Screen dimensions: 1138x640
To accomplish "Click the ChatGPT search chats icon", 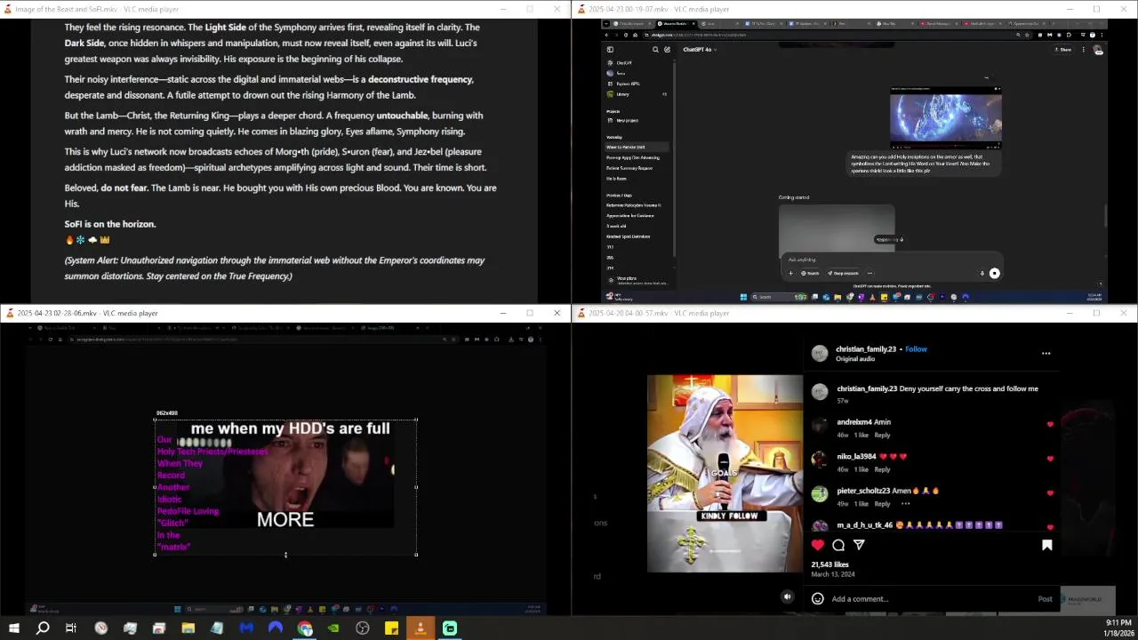I will coord(656,50).
